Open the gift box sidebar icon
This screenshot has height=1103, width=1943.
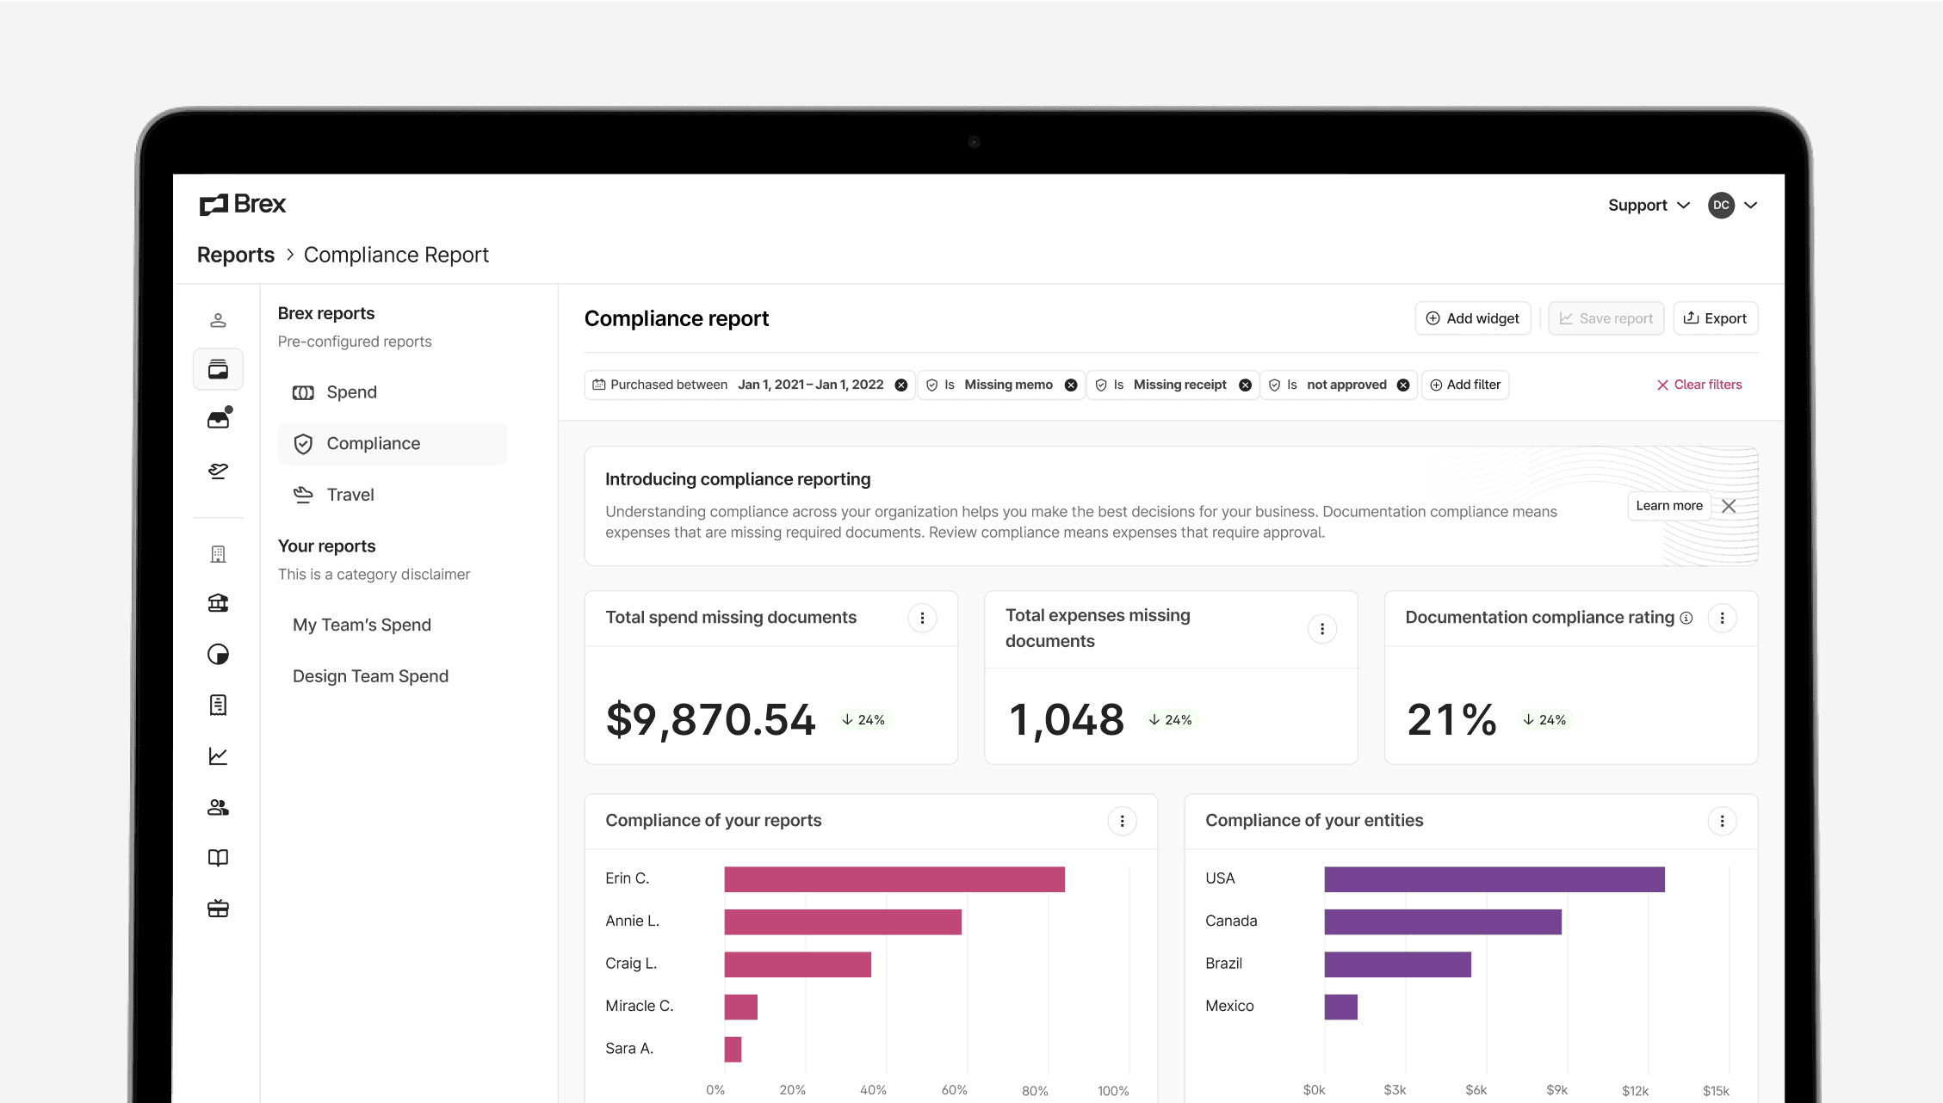218,909
